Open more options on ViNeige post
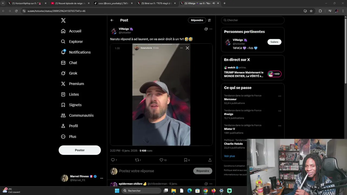The width and height of the screenshot is (347, 195). (211, 29)
